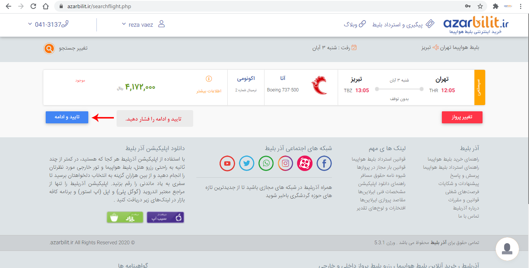Expand the 041-3137 phone number dropdown
The height and width of the screenshot is (268, 529).
48,24
